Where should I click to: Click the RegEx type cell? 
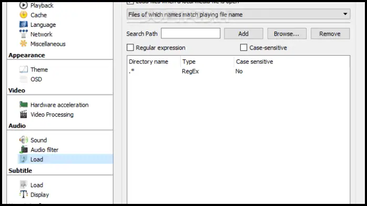pos(190,71)
